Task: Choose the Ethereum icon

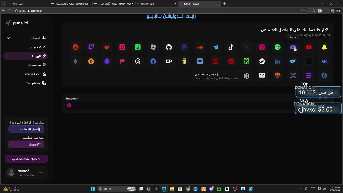Action: (76, 62)
